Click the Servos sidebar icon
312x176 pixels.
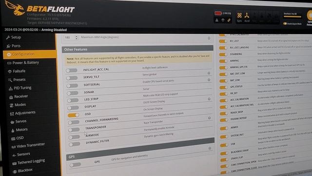[12, 122]
